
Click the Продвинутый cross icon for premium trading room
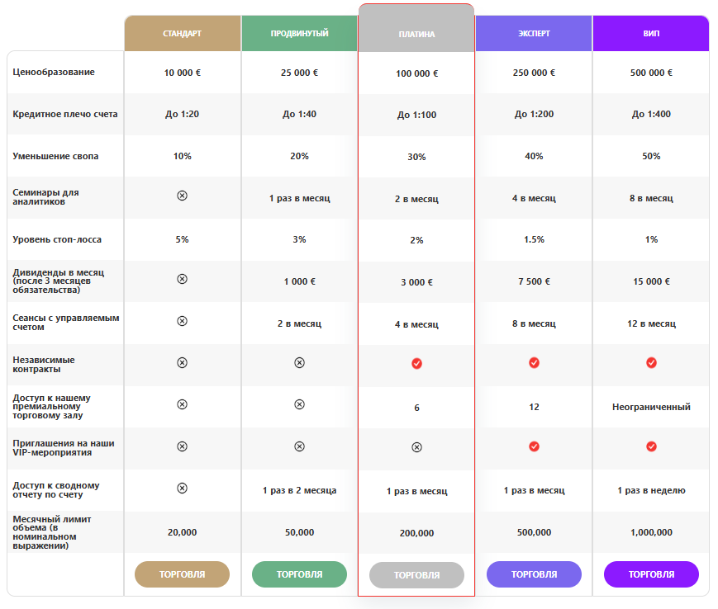click(x=299, y=404)
